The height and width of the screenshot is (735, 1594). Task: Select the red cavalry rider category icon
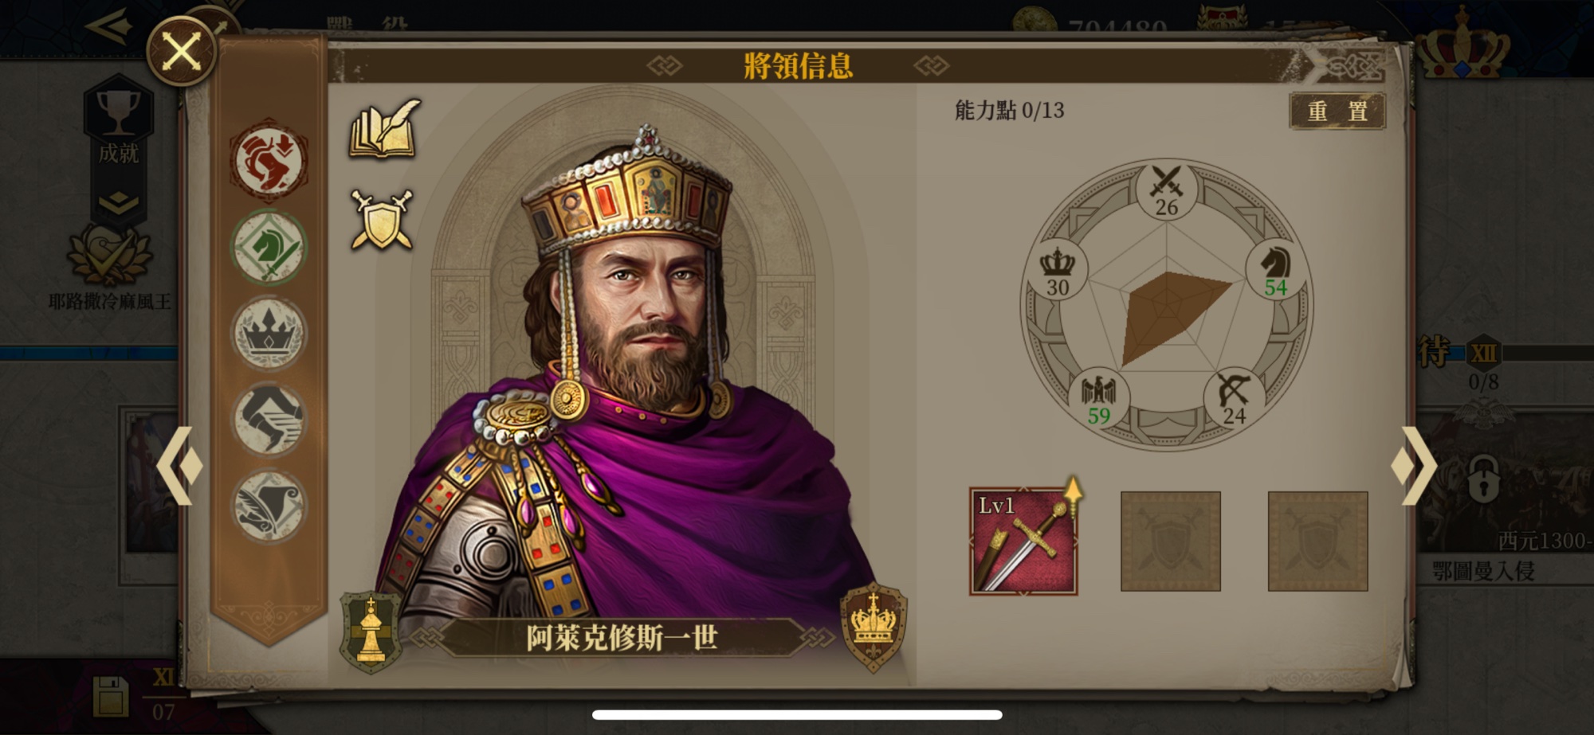[x=269, y=160]
